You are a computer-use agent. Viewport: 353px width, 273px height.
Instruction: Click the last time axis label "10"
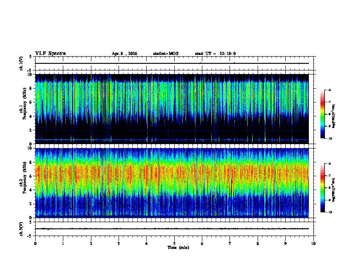point(313,244)
